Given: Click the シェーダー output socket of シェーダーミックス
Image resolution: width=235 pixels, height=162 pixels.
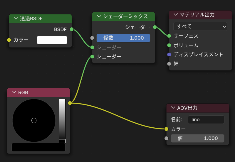Looking at the screenshot, I should [155, 27].
